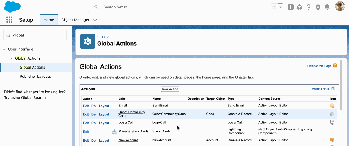Open the New Account label link

tap(128, 140)
